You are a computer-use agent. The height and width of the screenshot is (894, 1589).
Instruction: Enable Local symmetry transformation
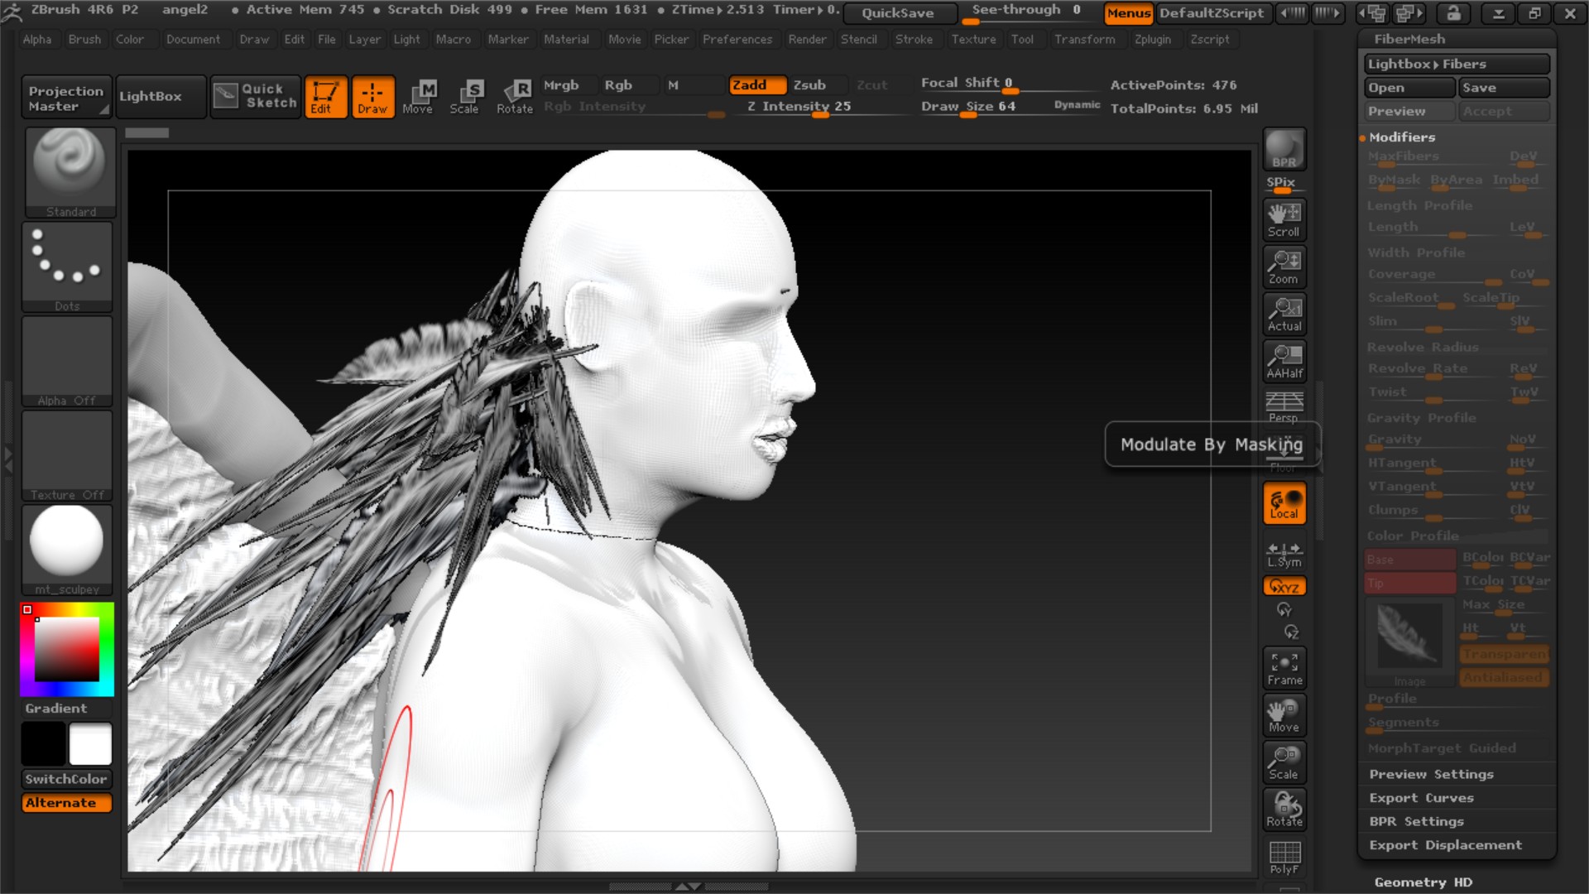click(1284, 502)
